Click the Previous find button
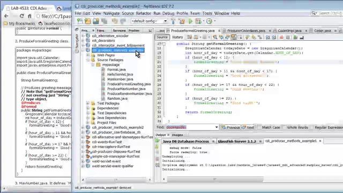Image resolution: width=343 pixels, height=193 pixels. tap(231, 128)
